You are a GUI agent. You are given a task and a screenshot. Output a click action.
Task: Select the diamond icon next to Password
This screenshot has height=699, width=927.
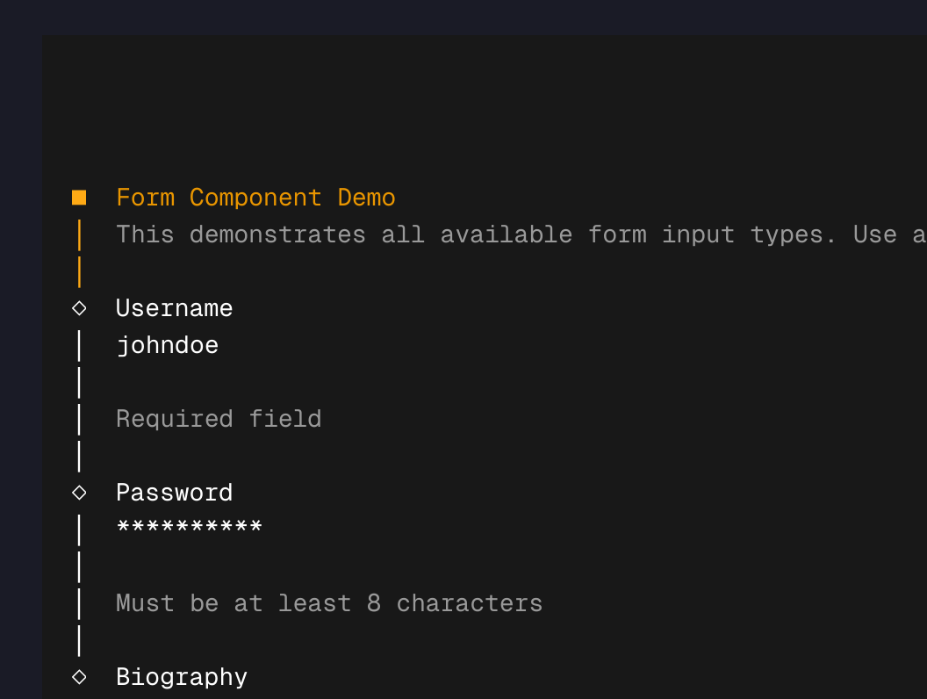coord(79,492)
